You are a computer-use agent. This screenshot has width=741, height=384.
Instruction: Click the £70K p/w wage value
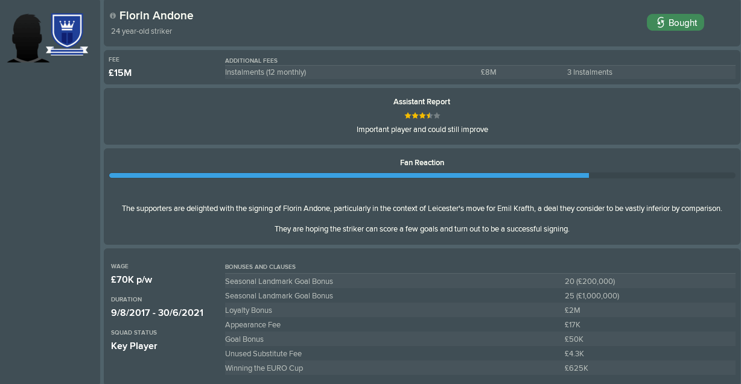[x=133, y=280]
